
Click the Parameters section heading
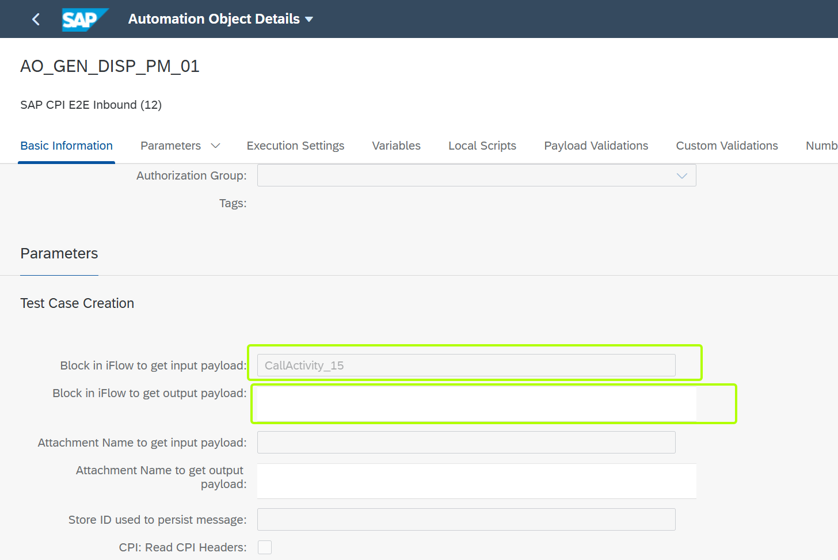(59, 253)
